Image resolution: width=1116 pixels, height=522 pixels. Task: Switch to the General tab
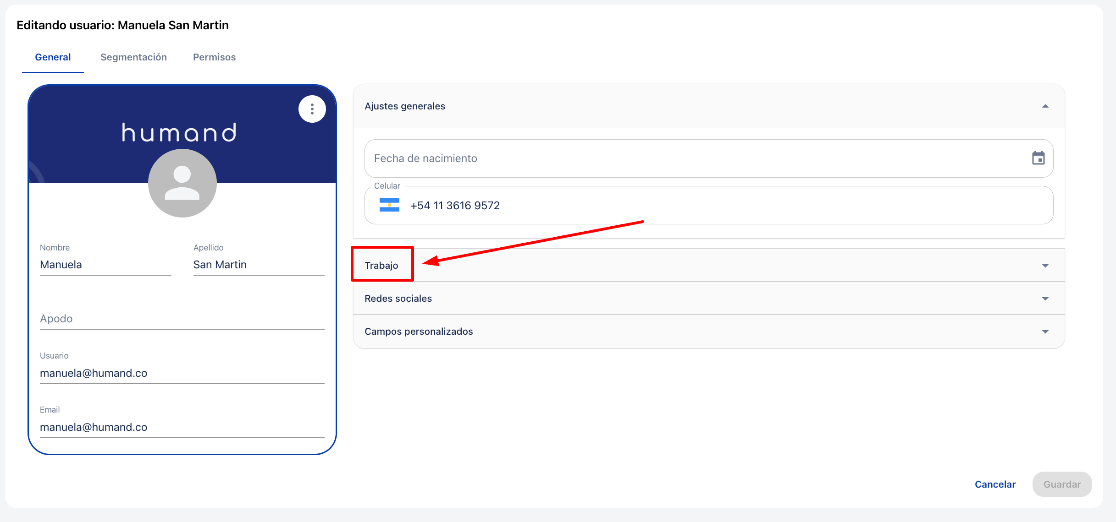pyautogui.click(x=53, y=57)
